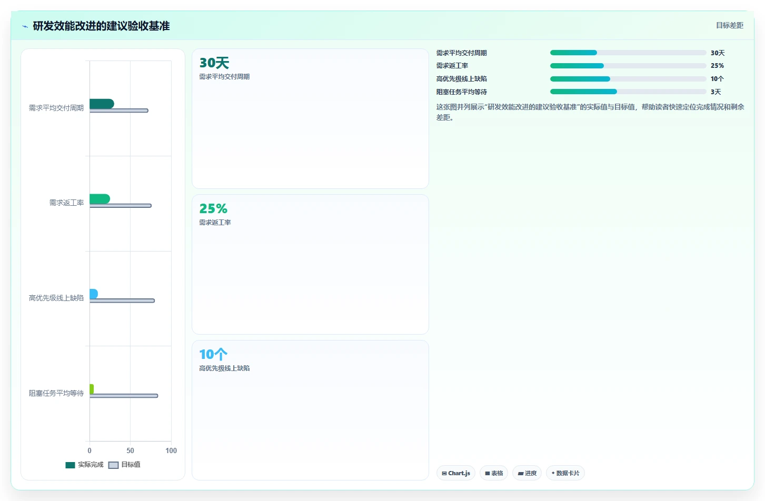Click the title 研发效能改进的建议验收基准
Viewport: 765px width, 501px height.
[x=101, y=26]
